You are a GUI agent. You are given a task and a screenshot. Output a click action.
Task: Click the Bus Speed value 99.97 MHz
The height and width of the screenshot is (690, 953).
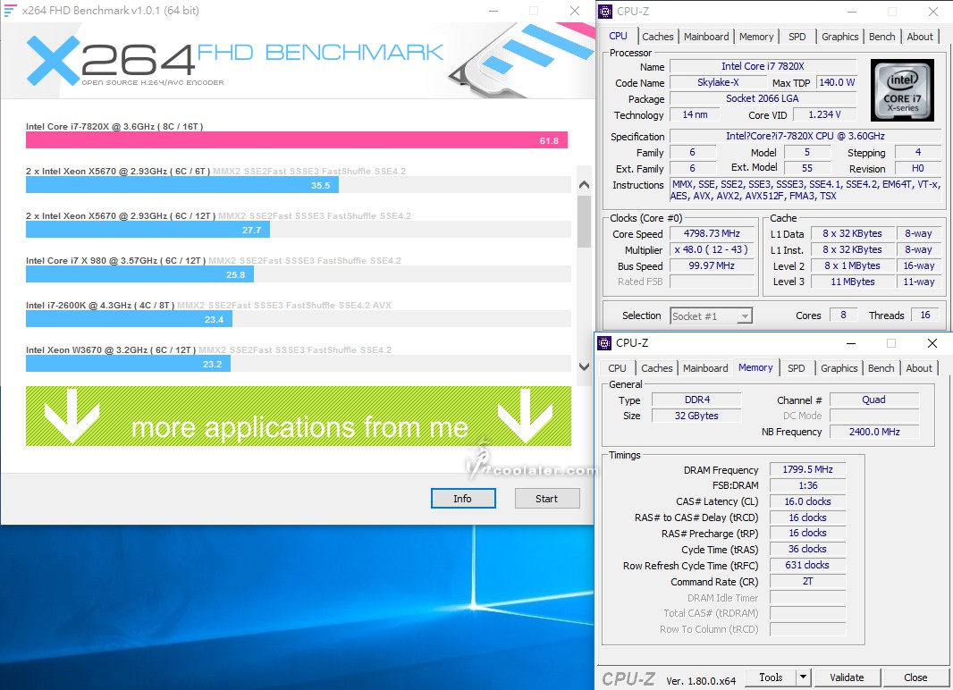(712, 266)
